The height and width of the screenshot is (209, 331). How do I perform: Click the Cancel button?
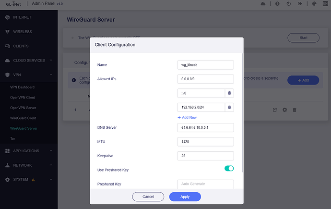148,197
